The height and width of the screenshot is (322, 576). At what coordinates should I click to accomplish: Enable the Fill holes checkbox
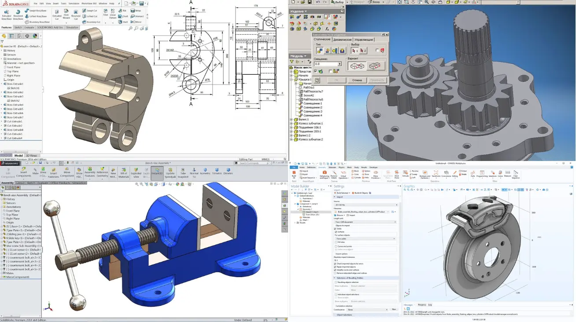tap(336, 242)
